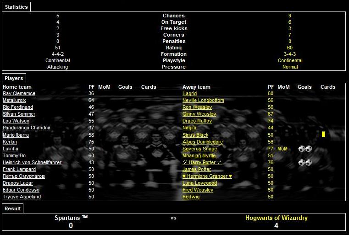Image resolution: width=349 pixels, height=235 pixels.
Task: Open player Ron Weasley
Action: pos(197,107)
